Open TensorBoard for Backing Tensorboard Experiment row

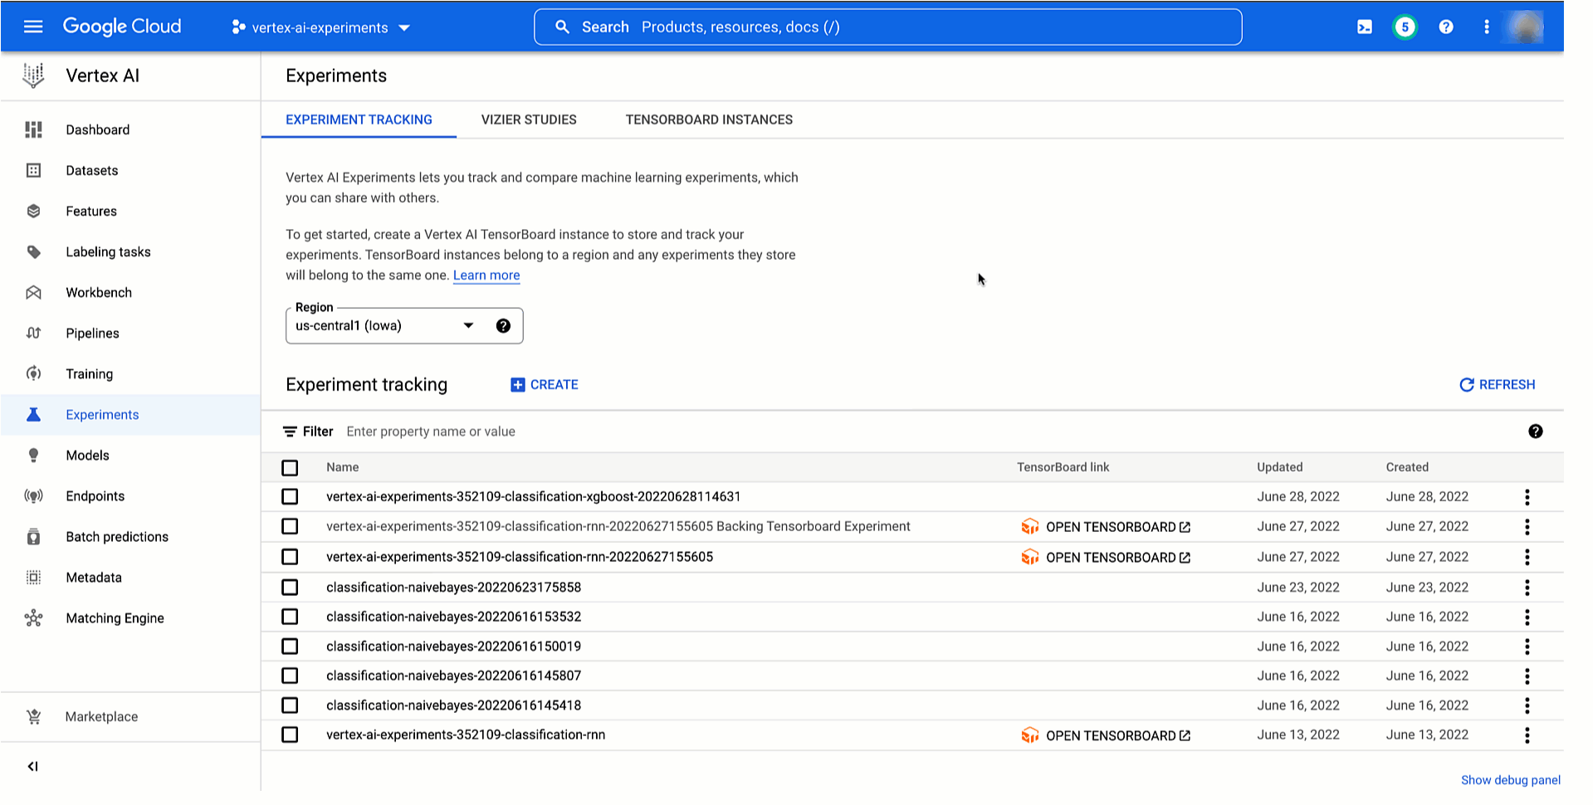[1106, 527]
